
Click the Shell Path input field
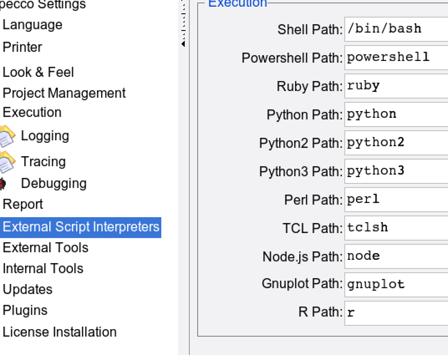pyautogui.click(x=396, y=29)
